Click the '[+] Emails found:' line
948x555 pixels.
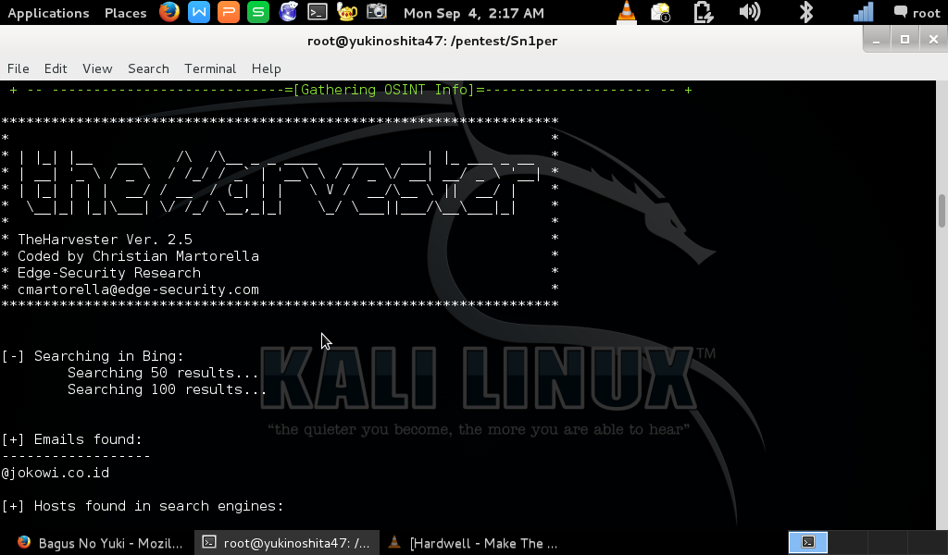tap(72, 439)
